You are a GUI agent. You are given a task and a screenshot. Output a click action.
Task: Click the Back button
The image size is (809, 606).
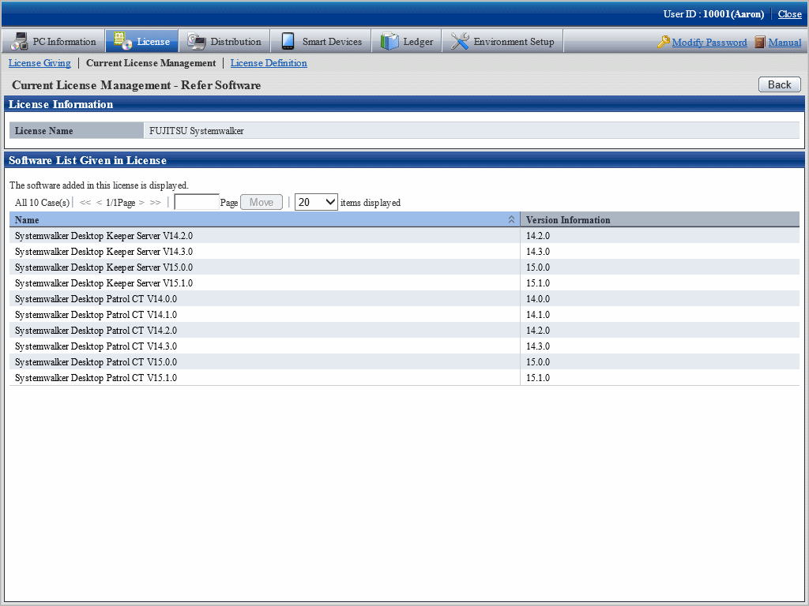779,84
